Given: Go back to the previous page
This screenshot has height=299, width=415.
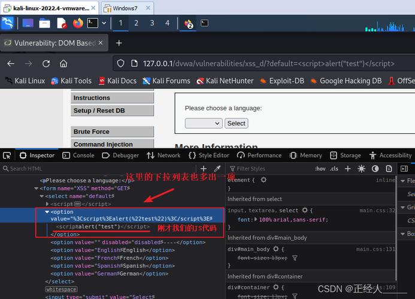Looking at the screenshot, I should [11, 64].
